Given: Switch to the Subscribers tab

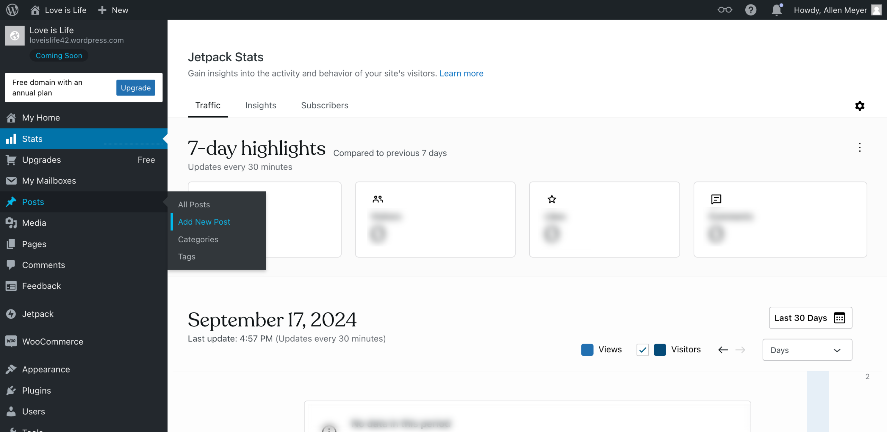Looking at the screenshot, I should coord(325,105).
